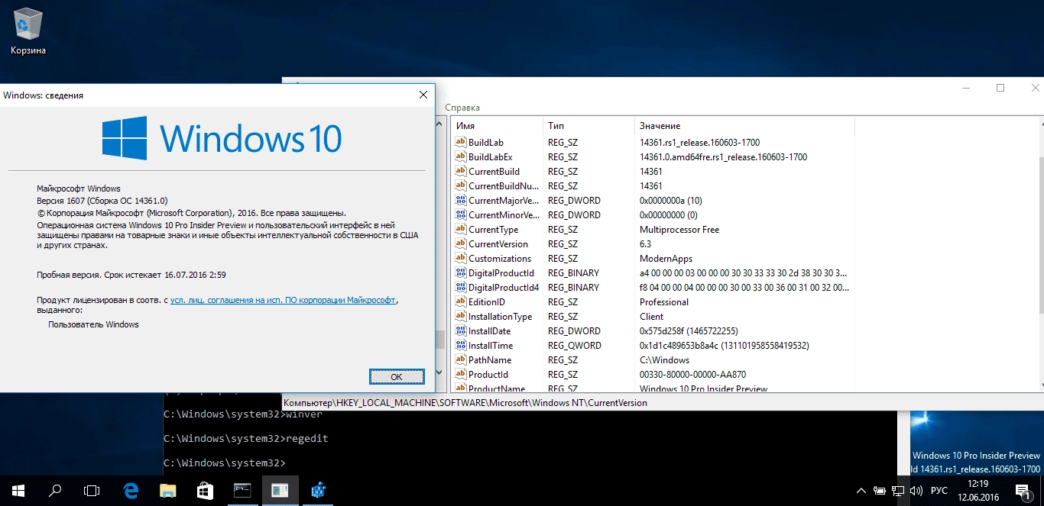Sort by the Тип column header
Screen dimensions: 1044x506
click(x=589, y=125)
